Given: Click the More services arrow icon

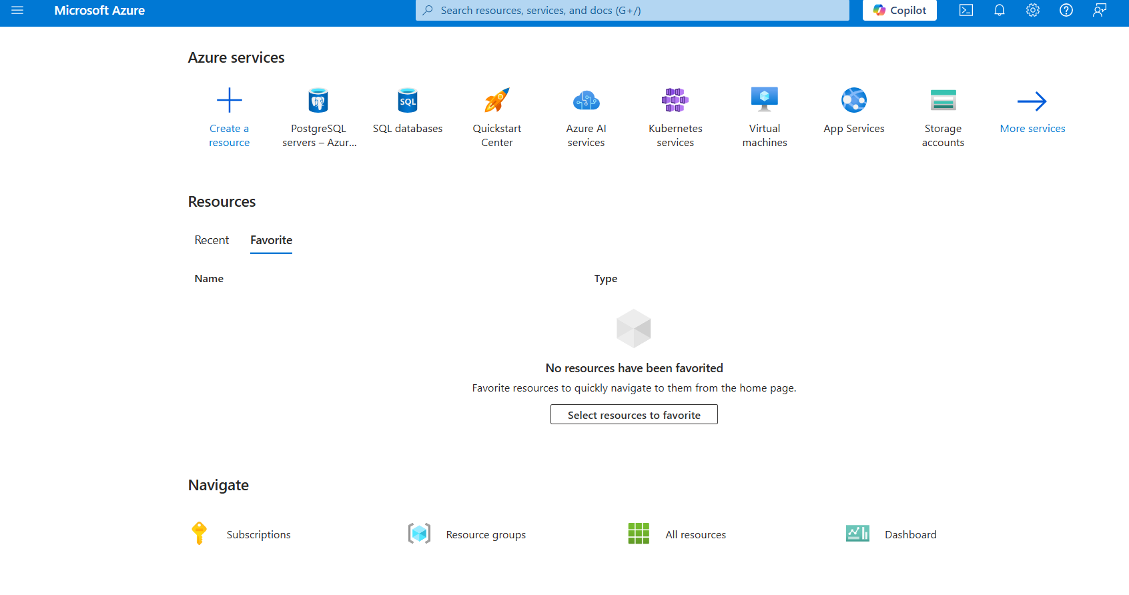Looking at the screenshot, I should tap(1032, 101).
